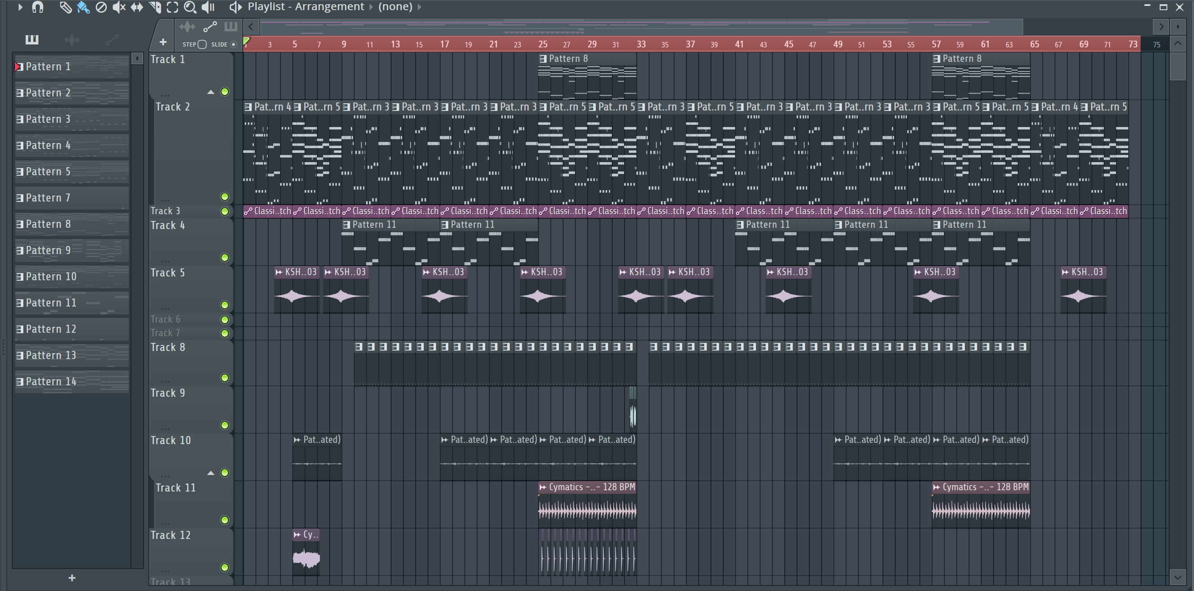This screenshot has height=591, width=1194.
Task: Select the Mute tool
Action: point(119,7)
